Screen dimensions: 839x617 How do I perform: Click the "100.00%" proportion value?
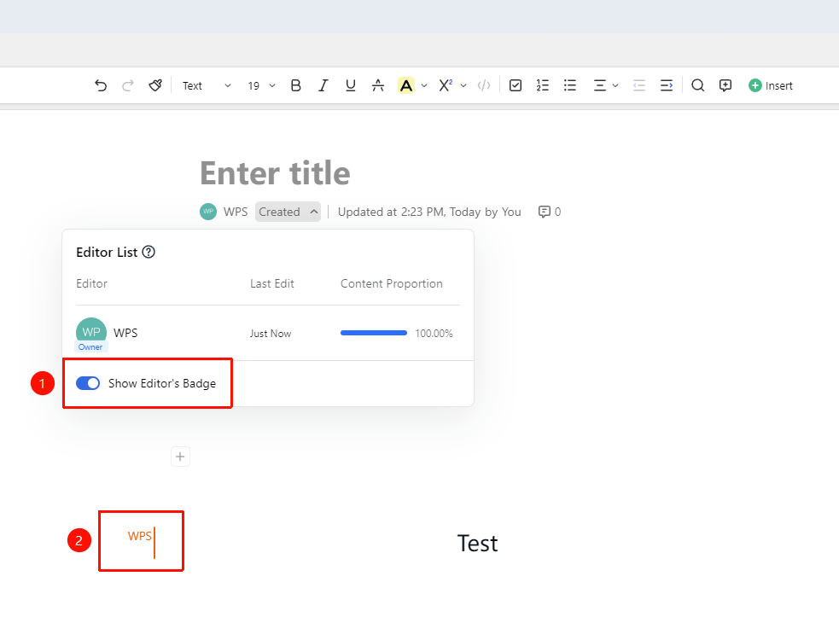tap(434, 334)
